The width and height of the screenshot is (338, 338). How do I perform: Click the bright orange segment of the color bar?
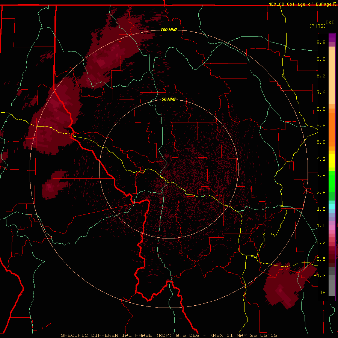332,129
